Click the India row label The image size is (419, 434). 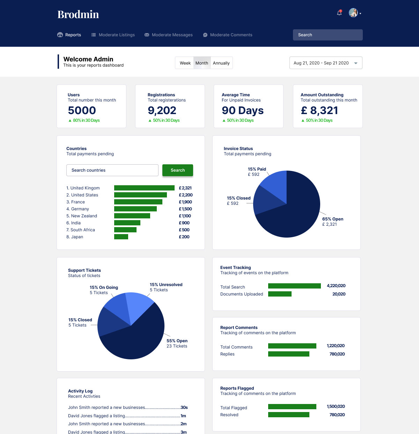pos(73,223)
